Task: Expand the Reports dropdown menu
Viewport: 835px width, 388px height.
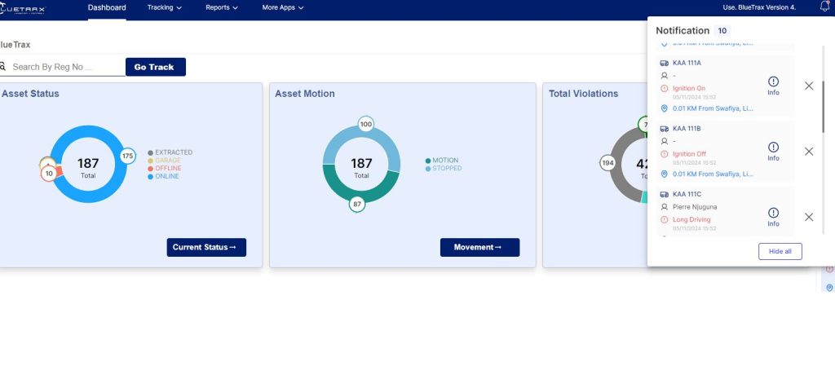Action: 222,8
